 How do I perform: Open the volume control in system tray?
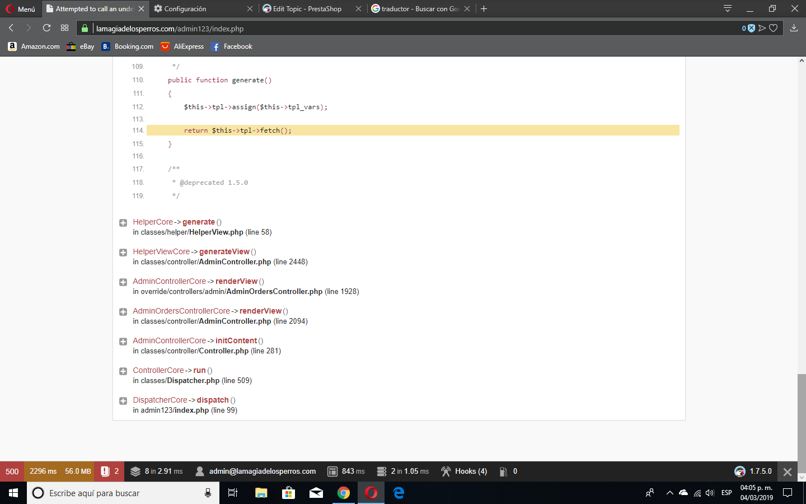pos(710,493)
